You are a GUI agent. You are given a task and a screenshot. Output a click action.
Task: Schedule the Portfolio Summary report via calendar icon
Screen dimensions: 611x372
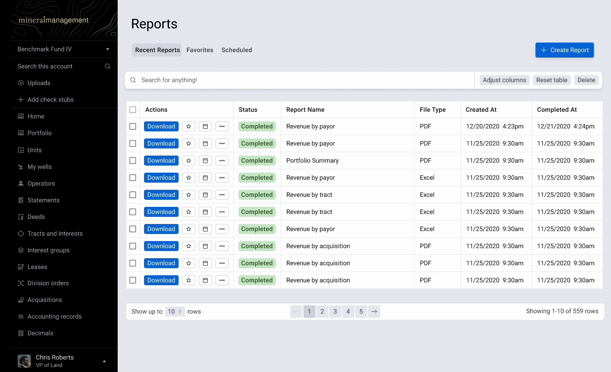pos(205,161)
